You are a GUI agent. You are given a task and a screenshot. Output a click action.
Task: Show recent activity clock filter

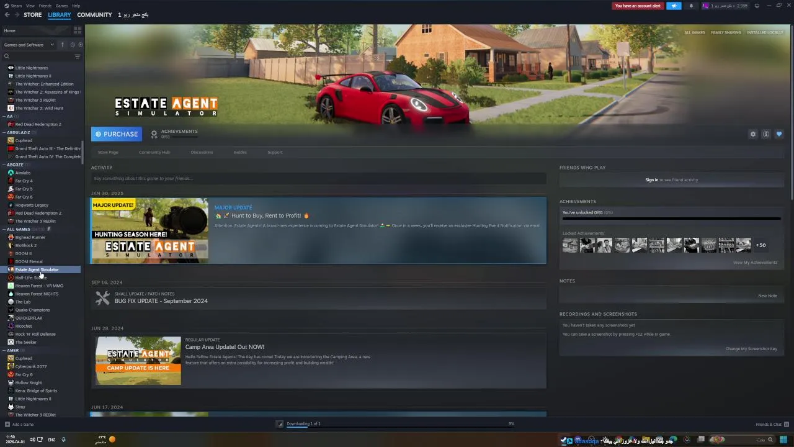point(72,45)
